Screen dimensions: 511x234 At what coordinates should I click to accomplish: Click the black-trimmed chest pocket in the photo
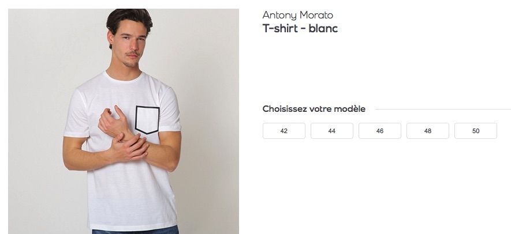point(147,120)
